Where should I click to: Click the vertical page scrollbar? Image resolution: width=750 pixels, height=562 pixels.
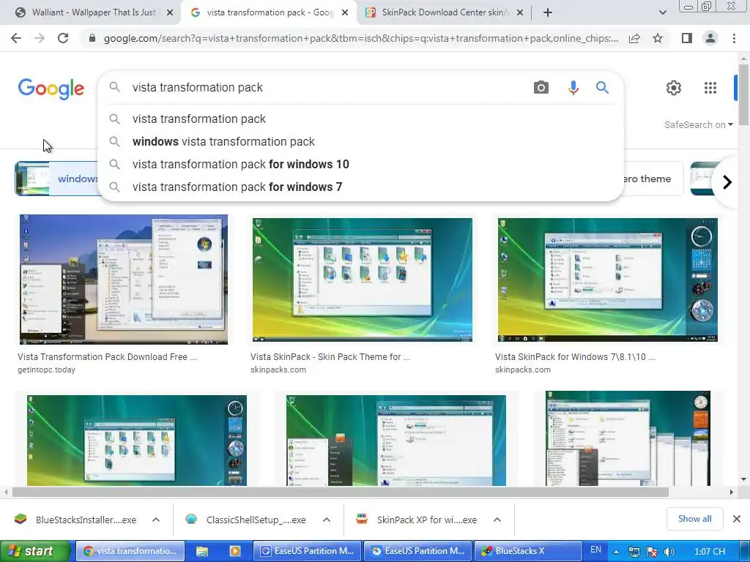pos(743,96)
